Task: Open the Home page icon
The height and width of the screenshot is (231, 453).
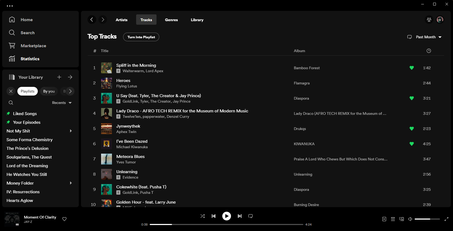Action: 12,20
